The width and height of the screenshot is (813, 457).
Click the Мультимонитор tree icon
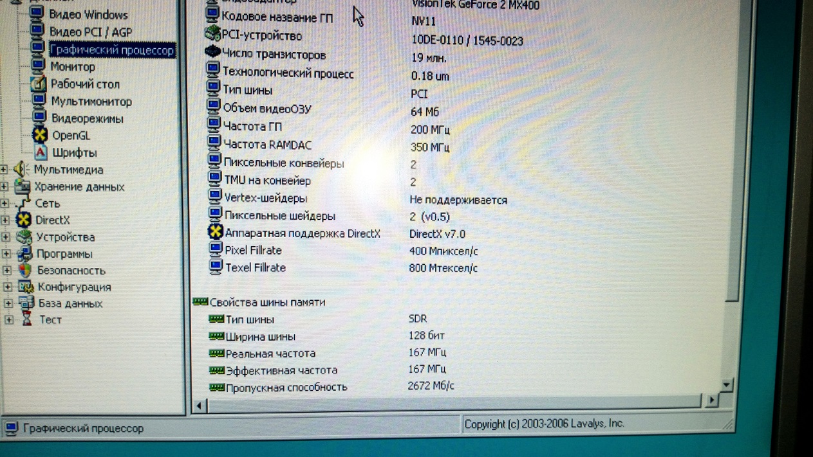point(39,100)
